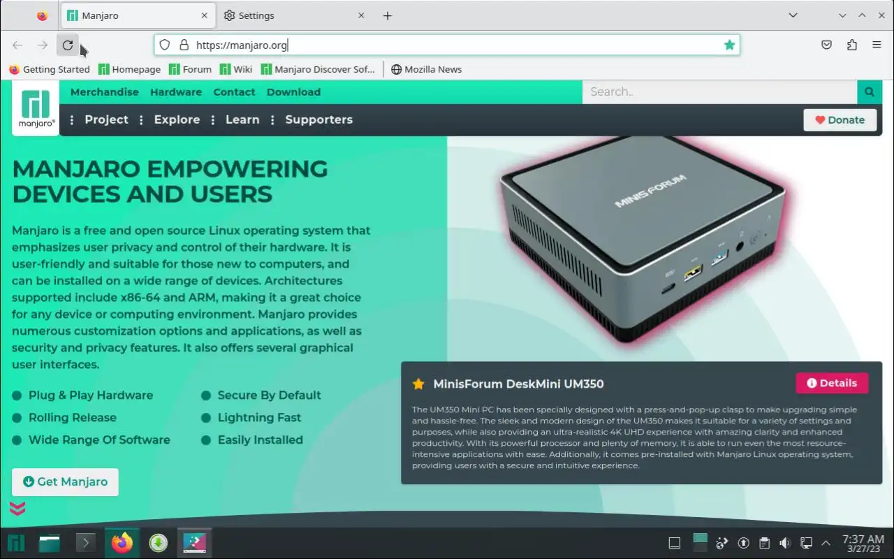Click the green search magnifier button
The width and height of the screenshot is (894, 559).
coord(869,92)
